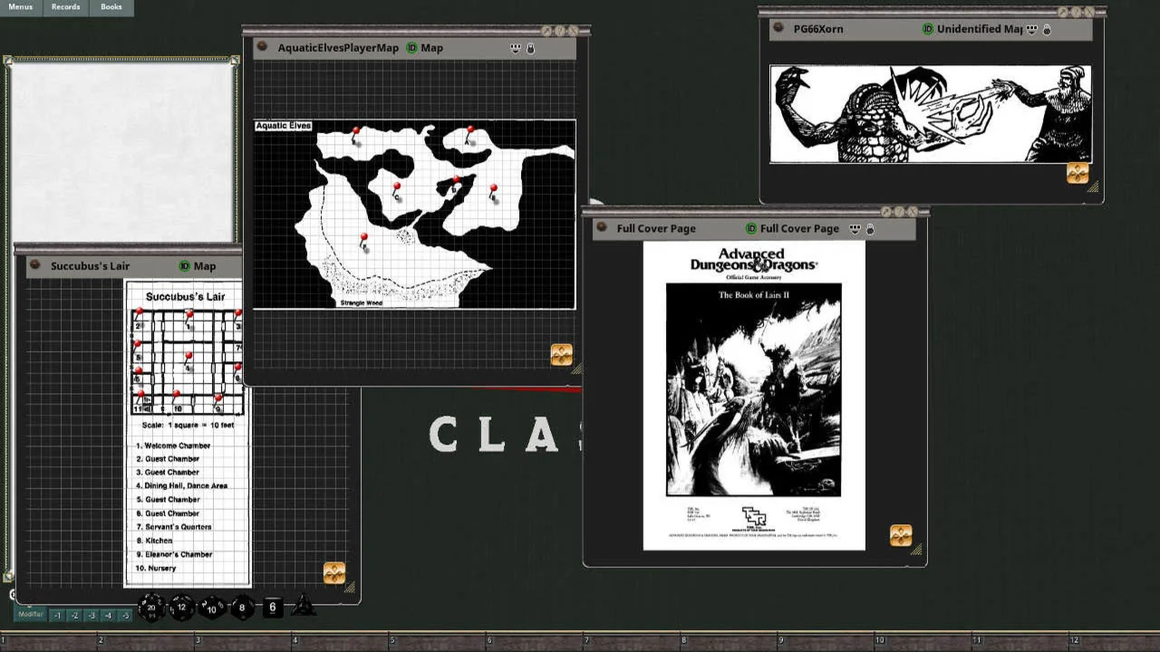The height and width of the screenshot is (652, 1160).
Task: Click the d10 die
Action: tap(212, 608)
